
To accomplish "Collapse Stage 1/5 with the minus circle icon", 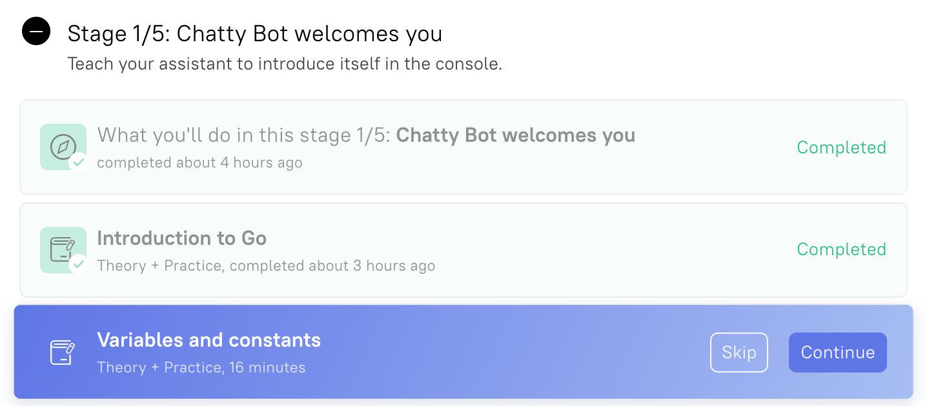I will 36,31.
